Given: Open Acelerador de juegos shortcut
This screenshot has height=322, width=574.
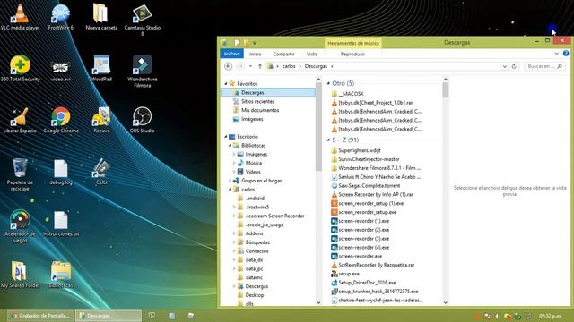Looking at the screenshot, I should click(20, 226).
